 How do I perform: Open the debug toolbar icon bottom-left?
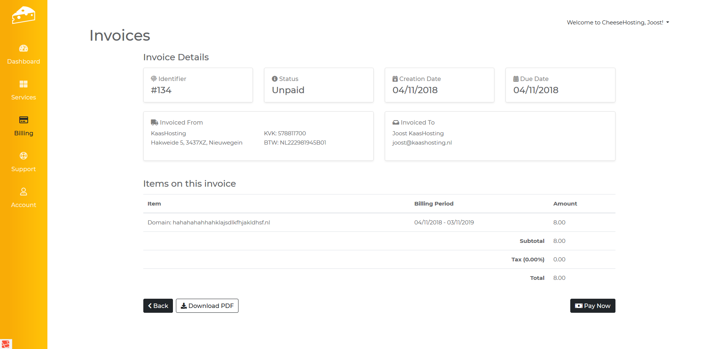6,344
